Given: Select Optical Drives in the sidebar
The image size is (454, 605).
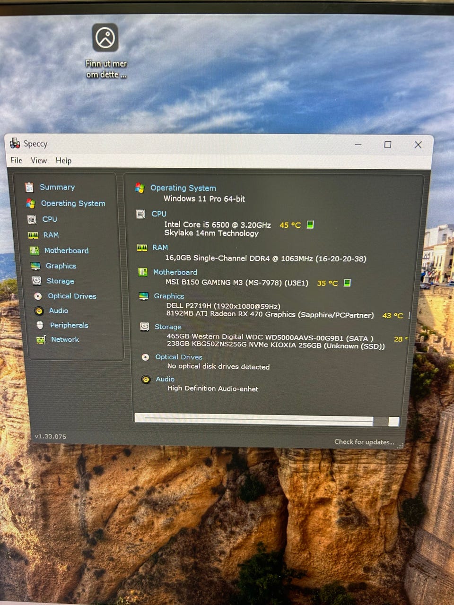Looking at the screenshot, I should pyautogui.click(x=72, y=296).
